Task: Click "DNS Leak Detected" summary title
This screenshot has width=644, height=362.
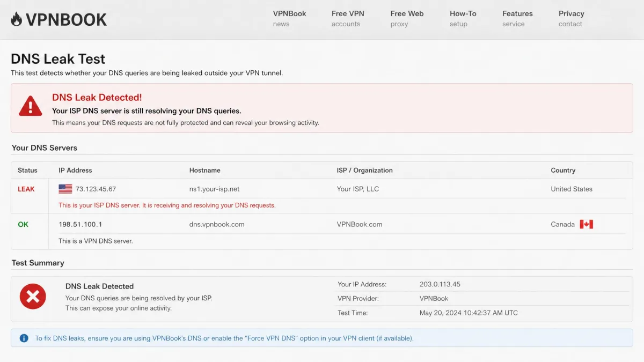Action: click(x=100, y=286)
